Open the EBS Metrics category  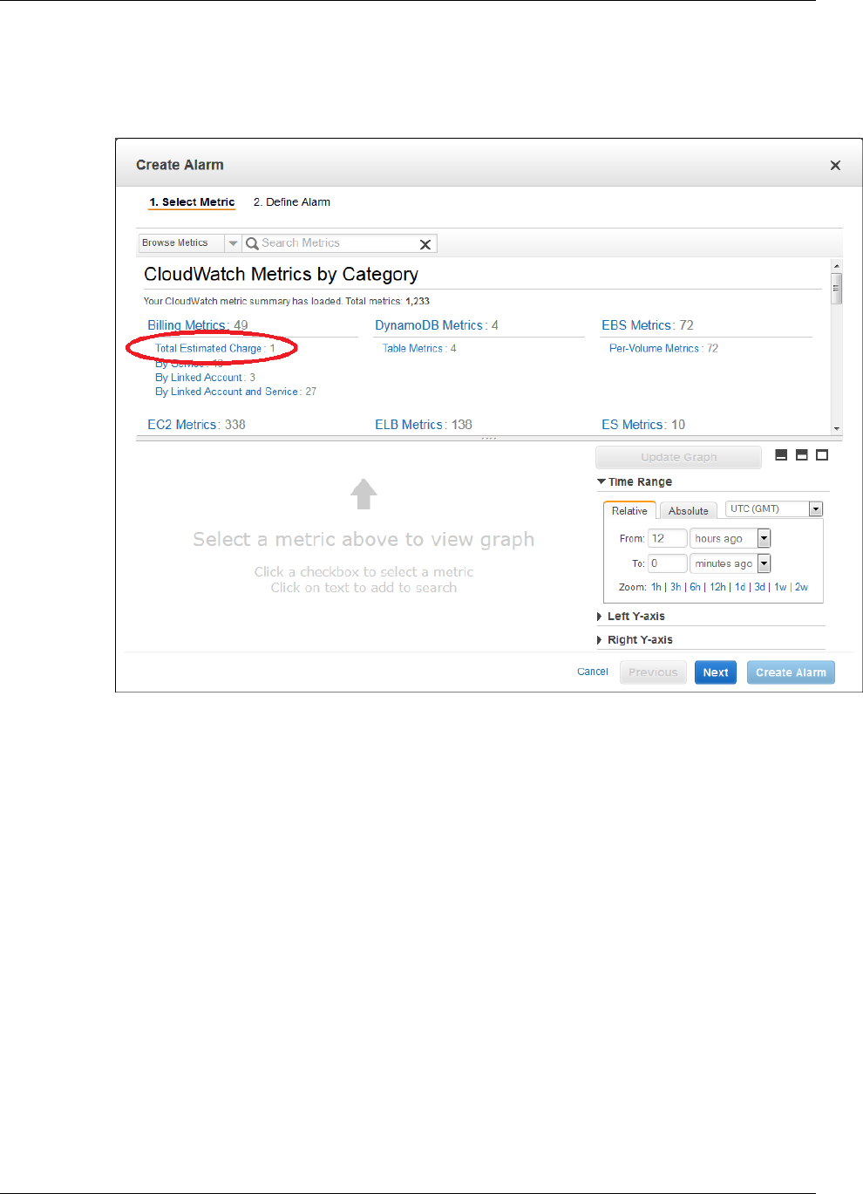(x=636, y=325)
